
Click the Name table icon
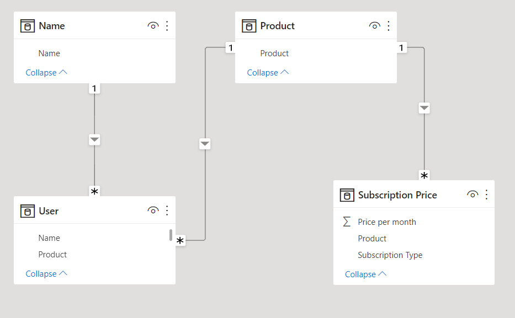(28, 26)
